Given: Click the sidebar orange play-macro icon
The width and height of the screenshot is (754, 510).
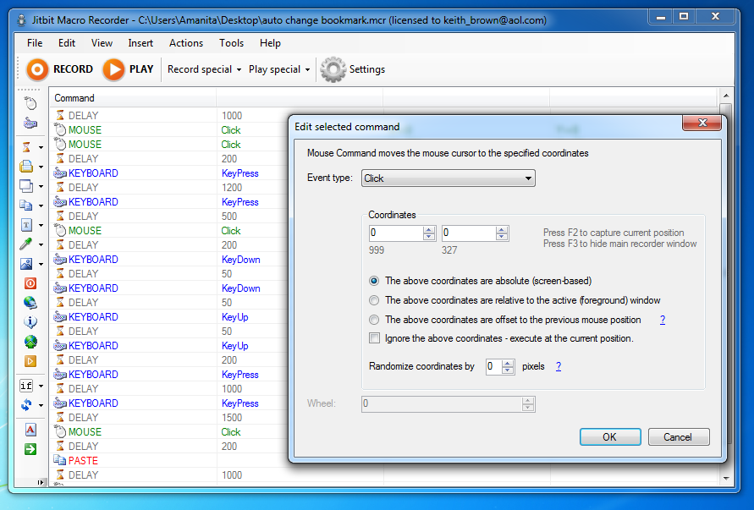Looking at the screenshot, I should tap(30, 361).
